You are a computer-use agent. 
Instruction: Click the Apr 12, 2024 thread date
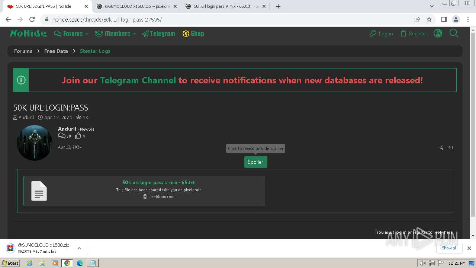[58, 117]
